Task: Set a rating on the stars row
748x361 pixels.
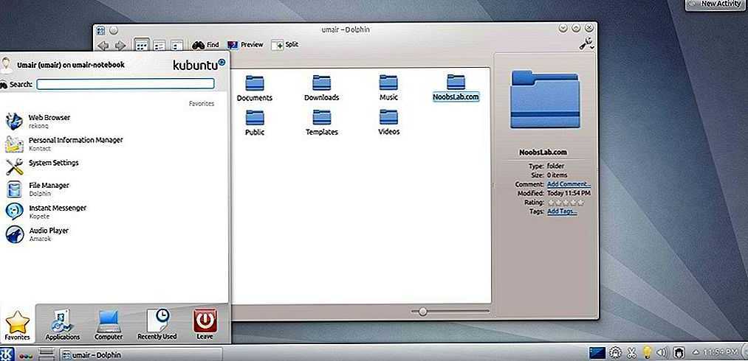Action: pyautogui.click(x=566, y=203)
